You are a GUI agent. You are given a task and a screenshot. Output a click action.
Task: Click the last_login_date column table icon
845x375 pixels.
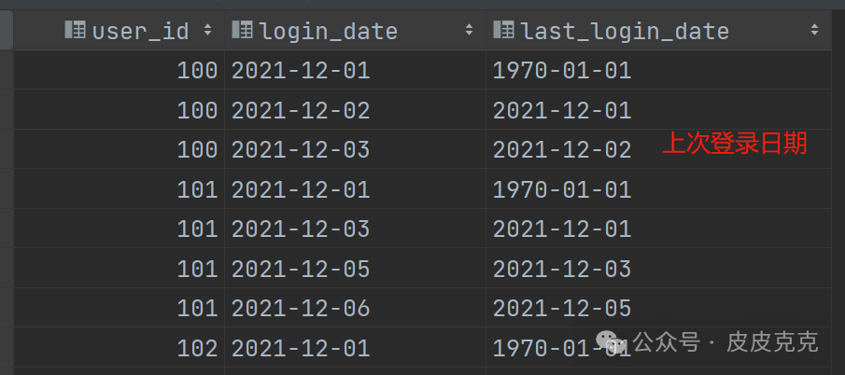(x=503, y=30)
